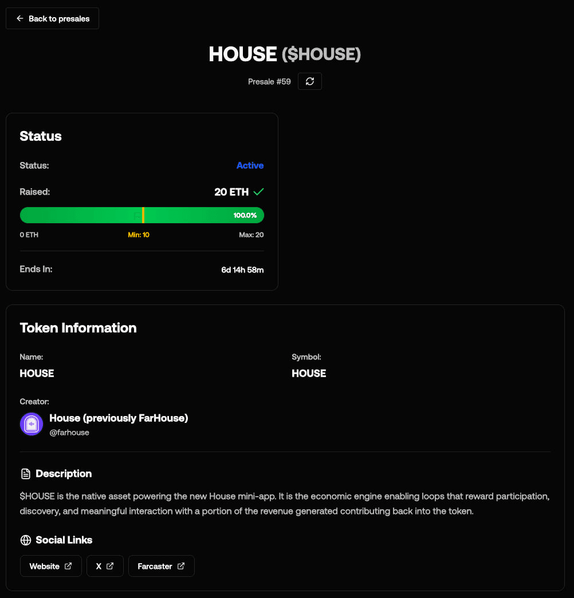Click the external link icon on Farcaster button
The image size is (574, 598).
click(181, 566)
